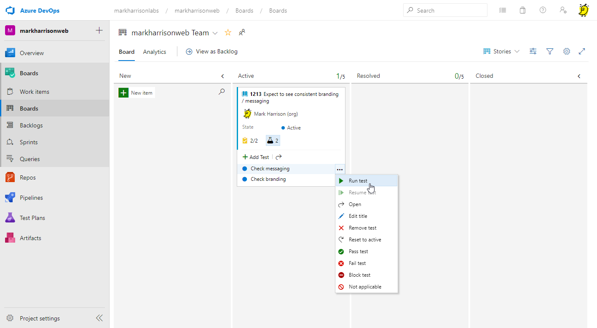Open the help question mark icon

pyautogui.click(x=543, y=11)
